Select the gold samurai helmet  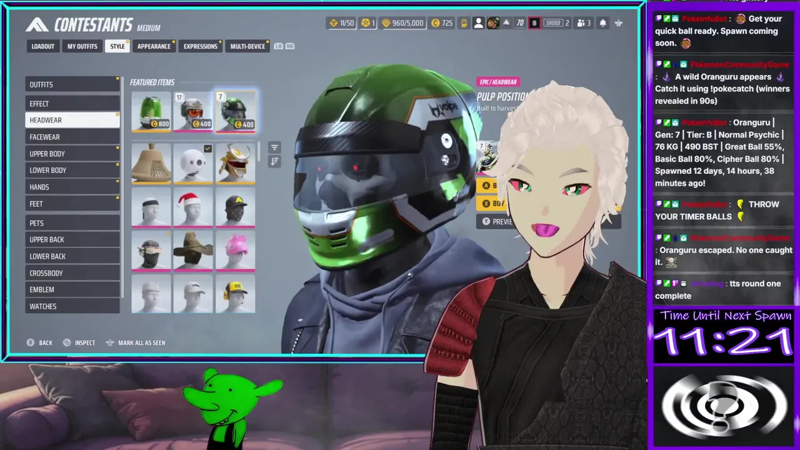(x=236, y=164)
